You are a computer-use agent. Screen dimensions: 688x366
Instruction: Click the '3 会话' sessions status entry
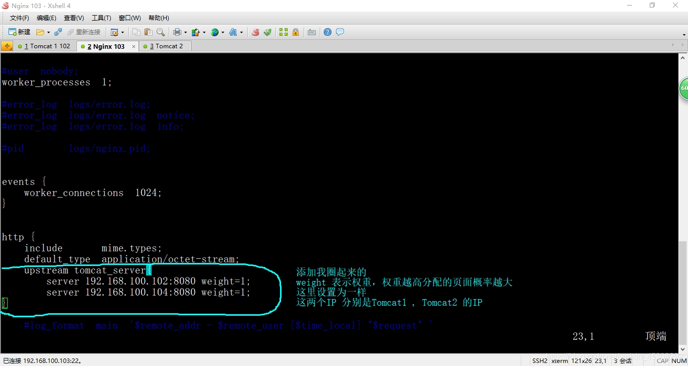(623, 360)
